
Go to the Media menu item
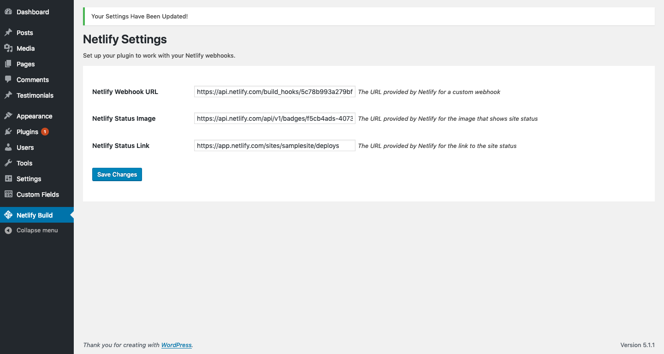click(x=37, y=48)
